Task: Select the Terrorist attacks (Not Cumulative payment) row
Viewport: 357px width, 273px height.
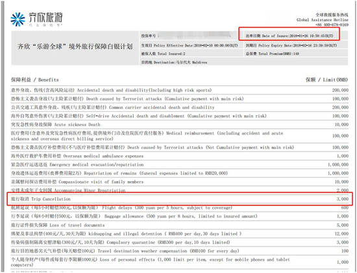Action: pyautogui.click(x=180, y=147)
